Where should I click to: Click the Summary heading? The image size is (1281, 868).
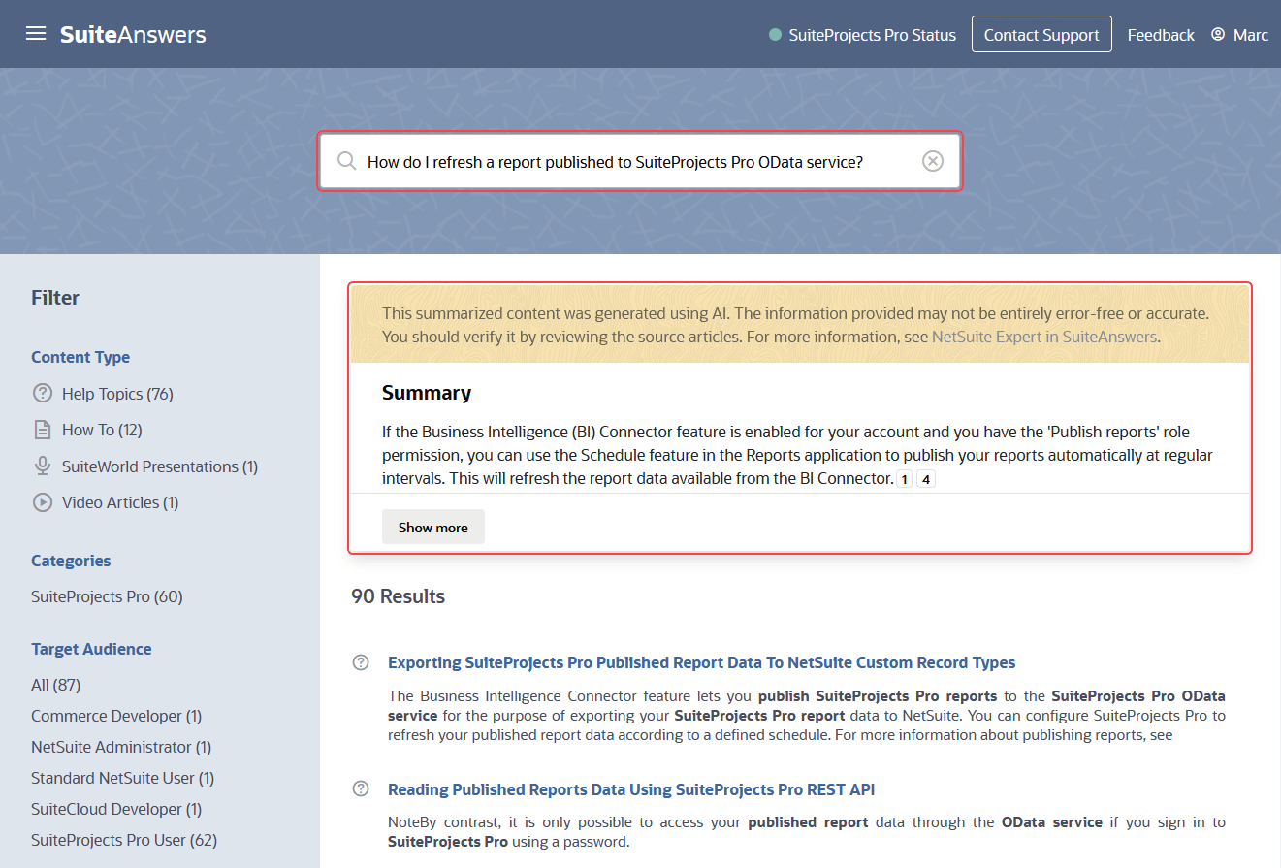[x=427, y=393]
